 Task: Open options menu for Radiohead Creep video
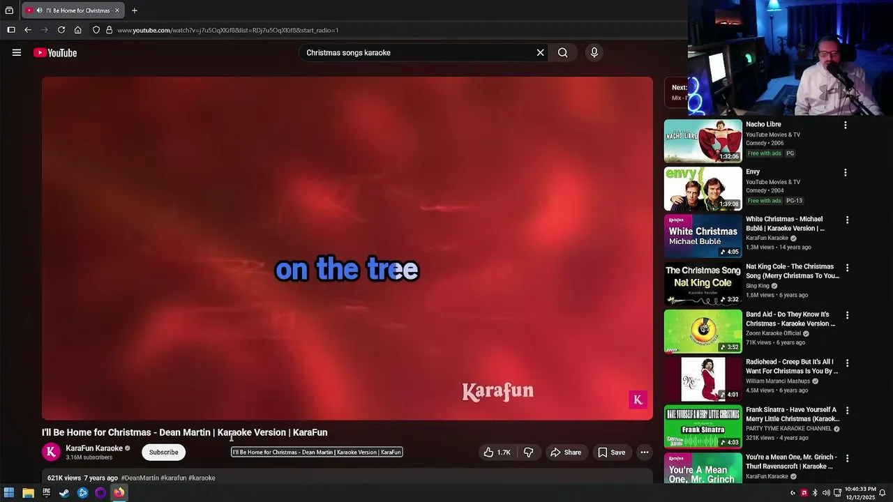pyautogui.click(x=848, y=363)
